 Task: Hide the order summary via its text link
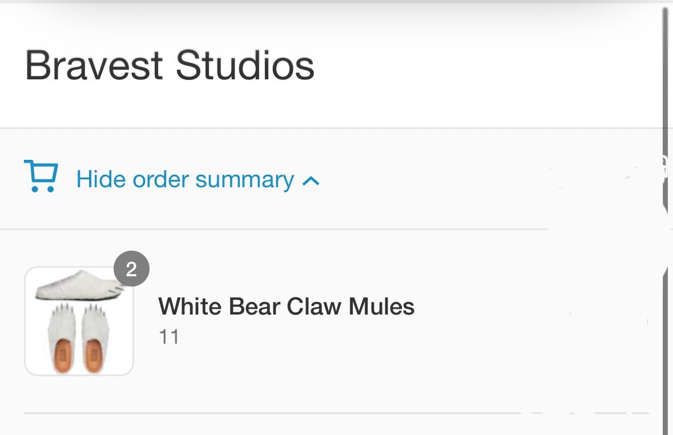[x=185, y=179]
